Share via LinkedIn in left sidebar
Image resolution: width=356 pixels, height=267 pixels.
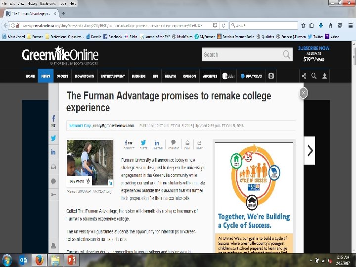(x=53, y=152)
